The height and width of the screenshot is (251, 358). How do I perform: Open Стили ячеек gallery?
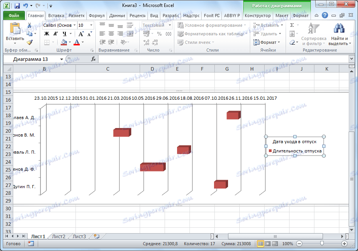click(x=196, y=42)
